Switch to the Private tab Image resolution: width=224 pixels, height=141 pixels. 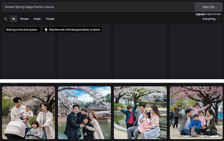50,19
